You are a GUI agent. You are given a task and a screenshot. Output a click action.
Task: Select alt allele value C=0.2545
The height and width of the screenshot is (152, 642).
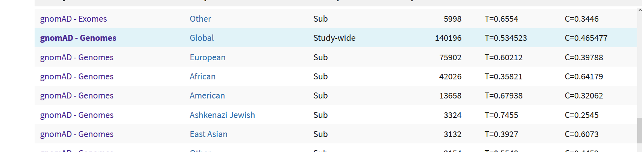pyautogui.click(x=582, y=115)
